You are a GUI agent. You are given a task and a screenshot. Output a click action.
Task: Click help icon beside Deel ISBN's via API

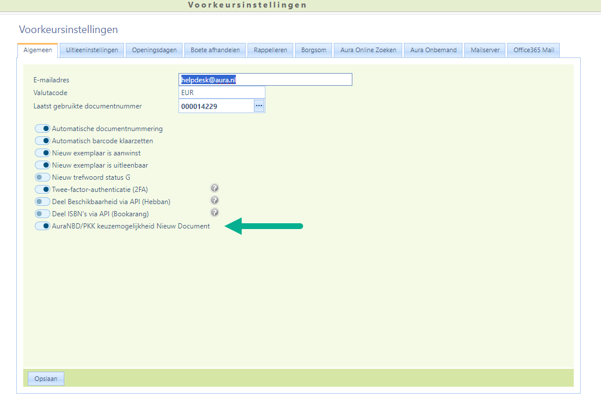[x=214, y=213]
